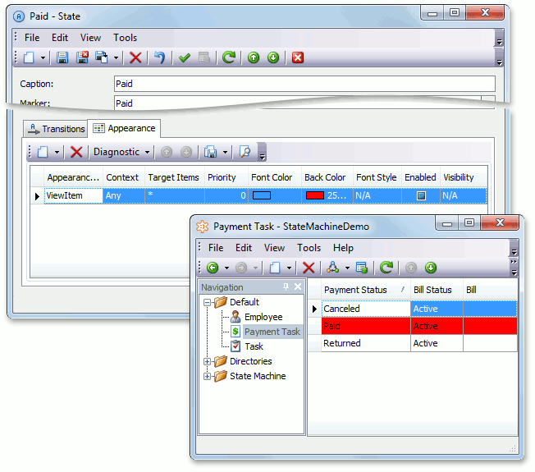Click the Delete X in Appearance toolbar
Image resolution: width=535 pixels, height=472 pixels.
(x=76, y=152)
